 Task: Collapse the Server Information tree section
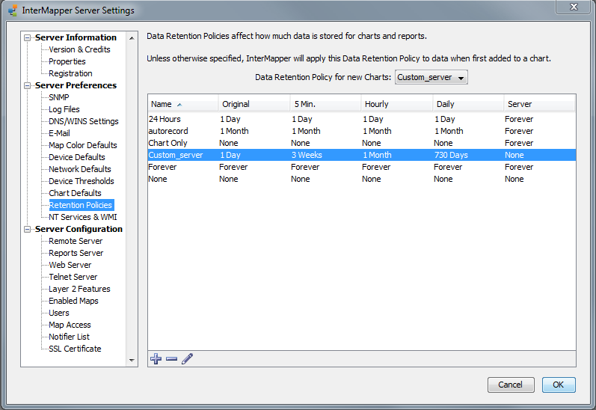pyautogui.click(x=28, y=37)
